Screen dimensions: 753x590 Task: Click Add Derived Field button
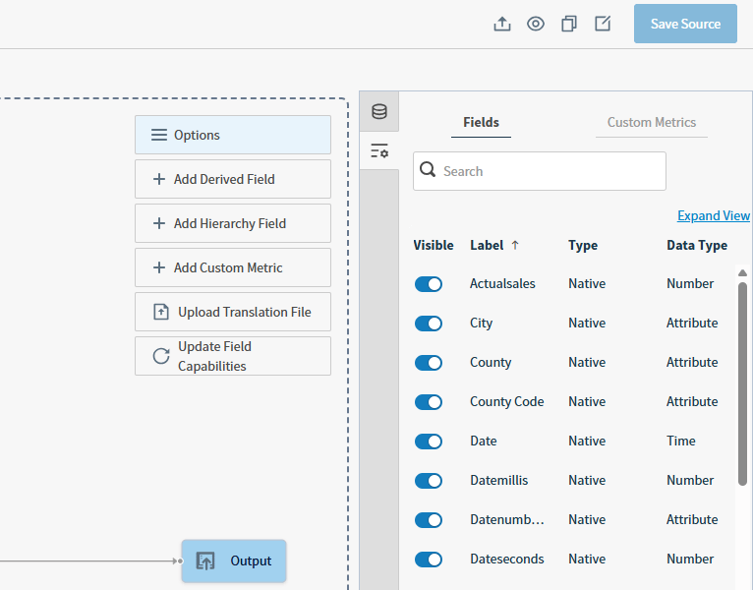[x=233, y=179]
